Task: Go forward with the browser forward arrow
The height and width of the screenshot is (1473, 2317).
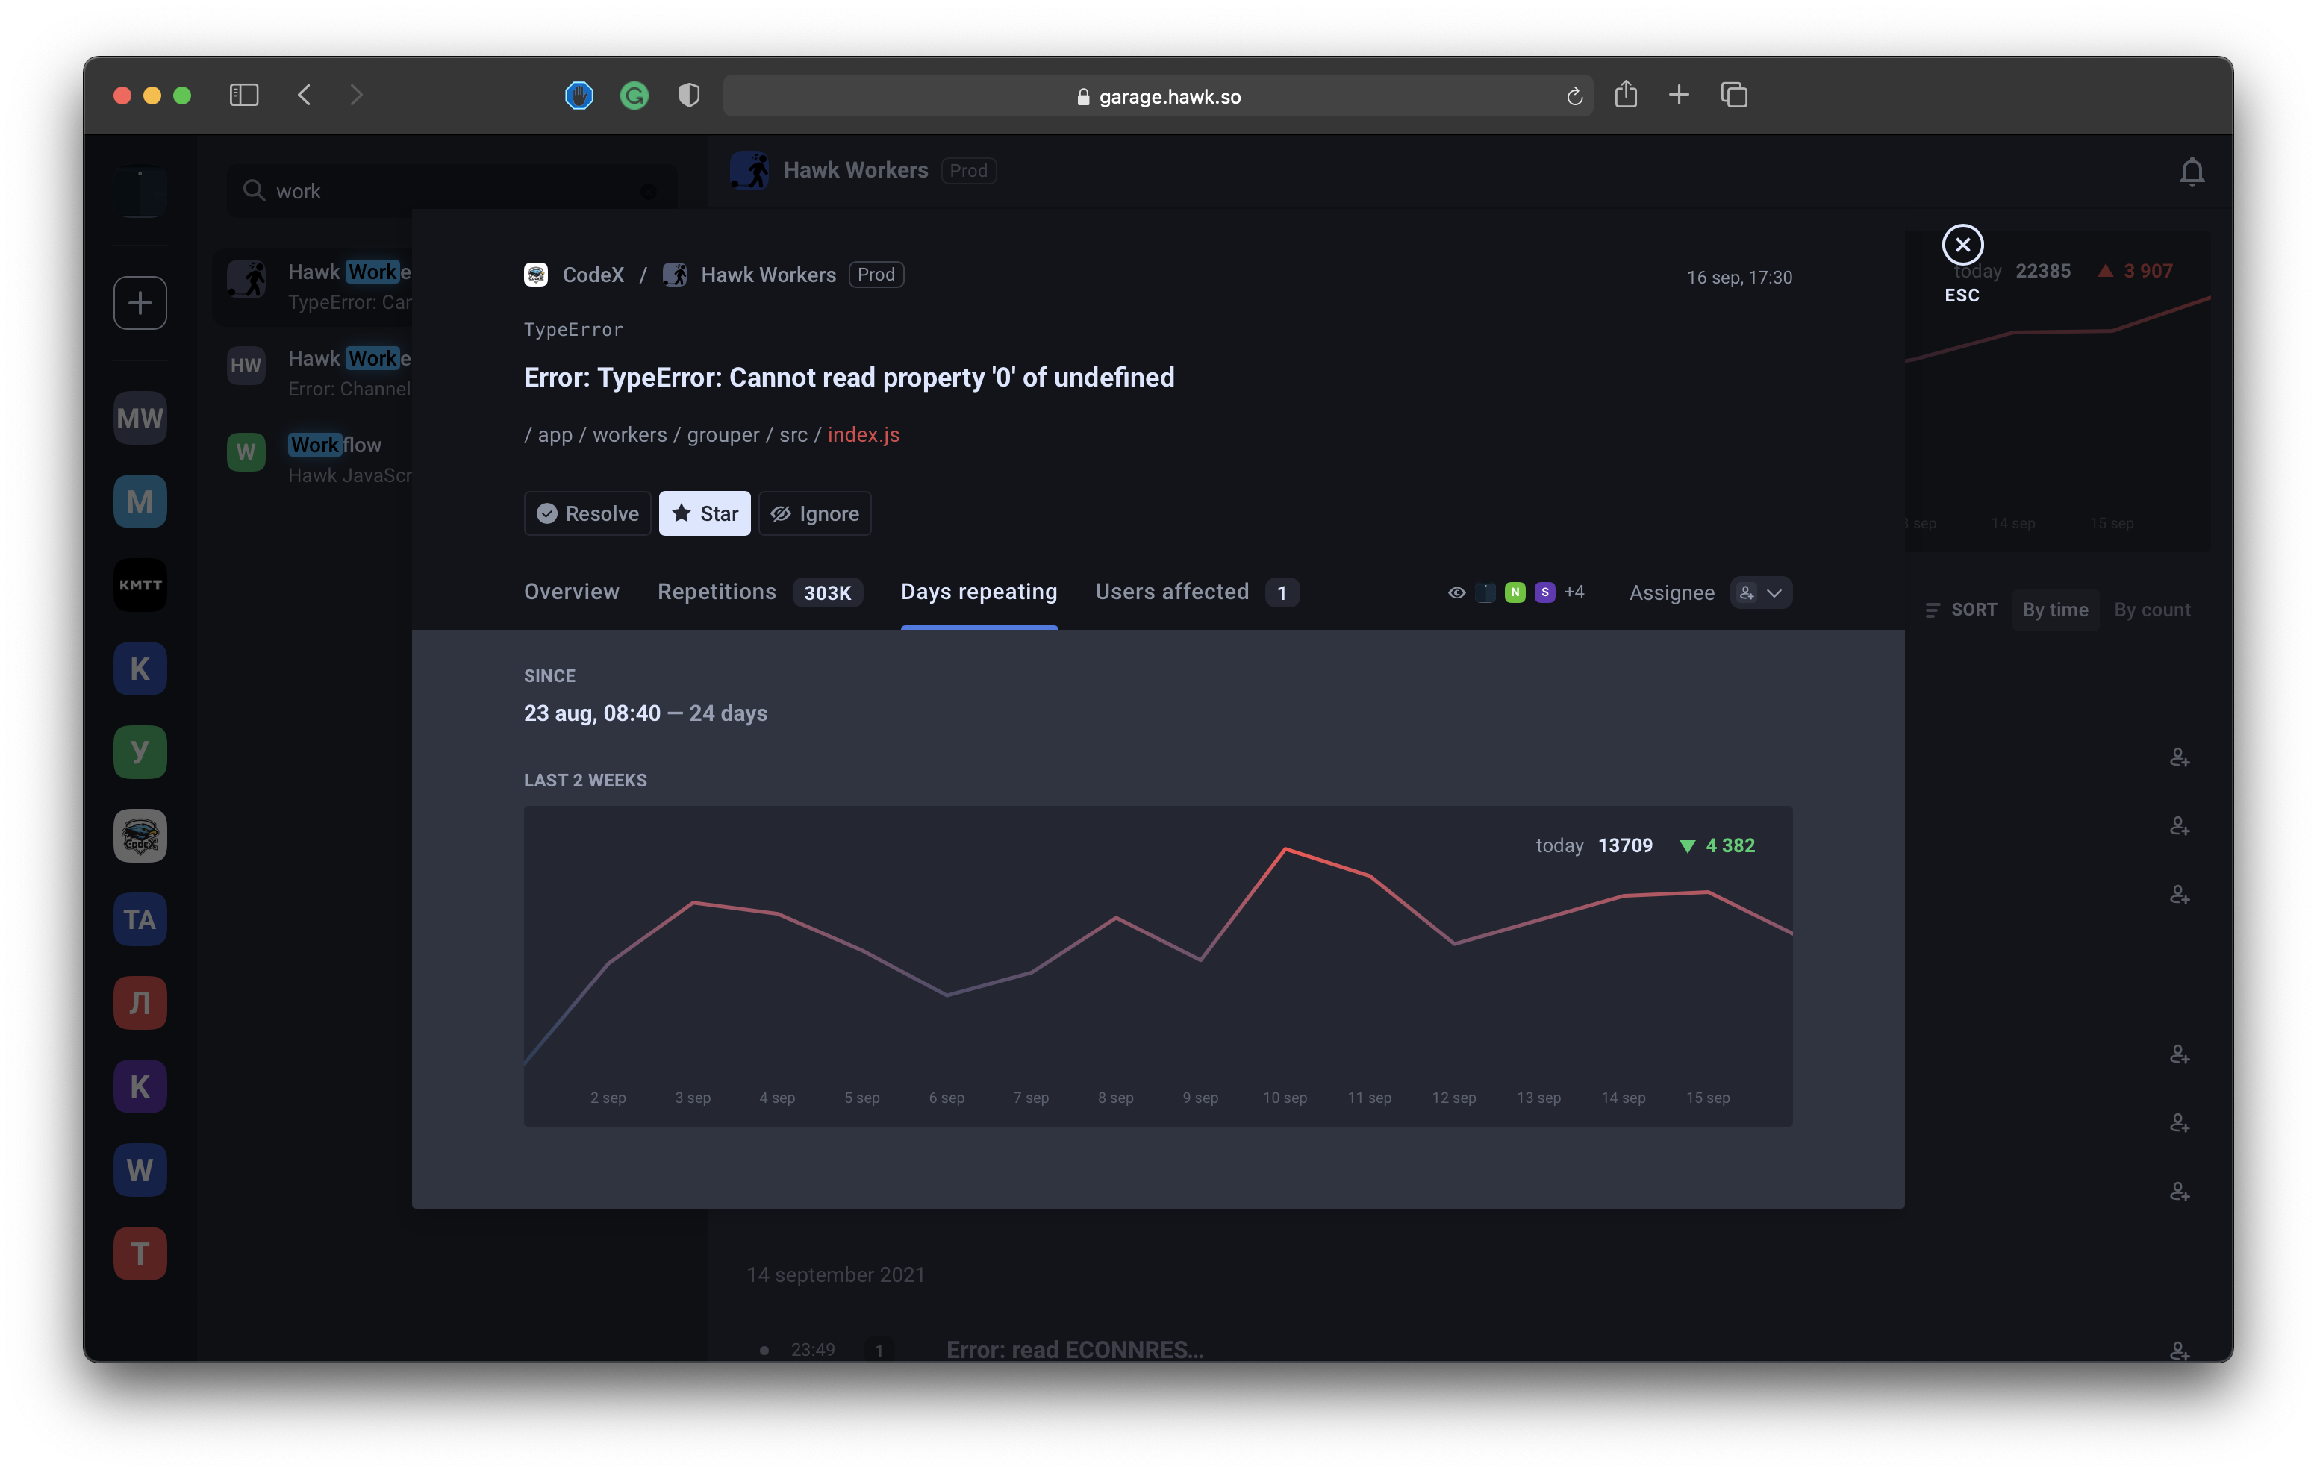Action: click(x=356, y=94)
